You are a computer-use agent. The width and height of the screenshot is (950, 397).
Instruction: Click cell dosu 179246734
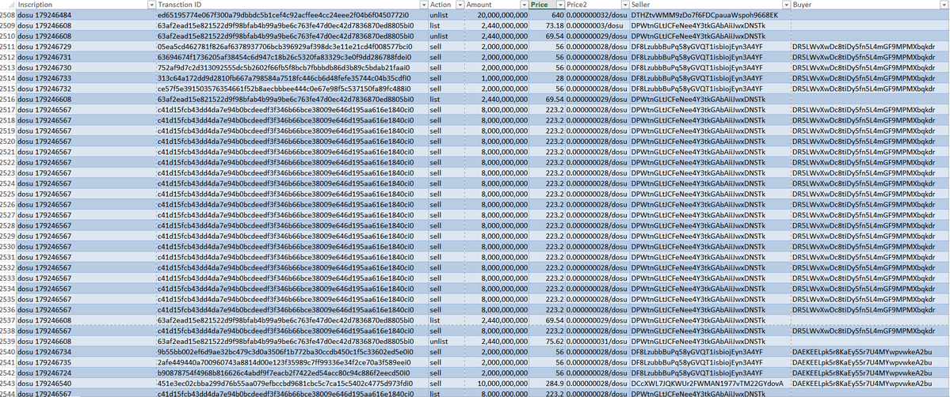tap(86, 352)
